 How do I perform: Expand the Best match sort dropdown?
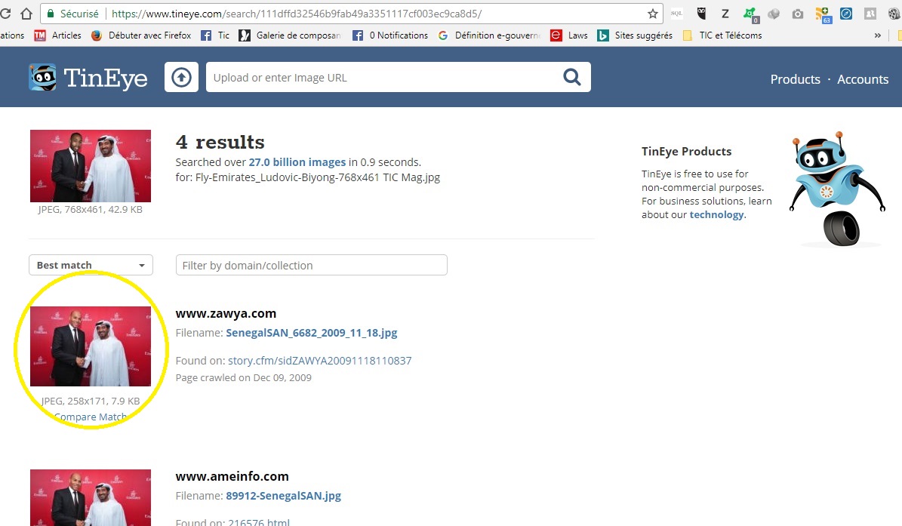coord(91,265)
